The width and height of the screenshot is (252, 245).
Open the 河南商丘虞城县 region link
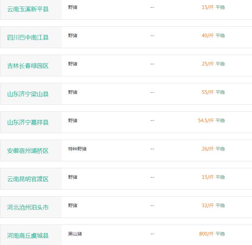[x=28, y=236]
